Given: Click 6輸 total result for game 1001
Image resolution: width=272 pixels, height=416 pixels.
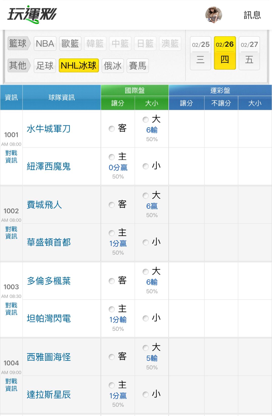Looking at the screenshot, I should (x=152, y=130).
